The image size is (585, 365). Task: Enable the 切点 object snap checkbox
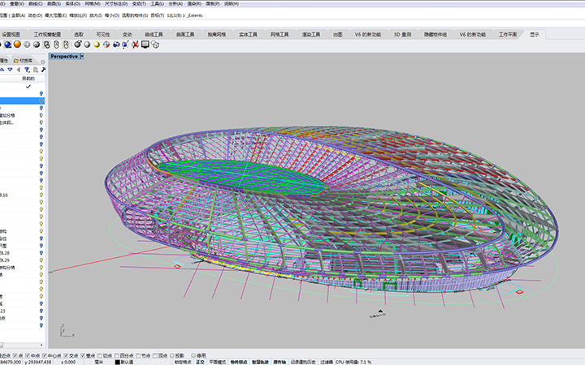pos(99,355)
